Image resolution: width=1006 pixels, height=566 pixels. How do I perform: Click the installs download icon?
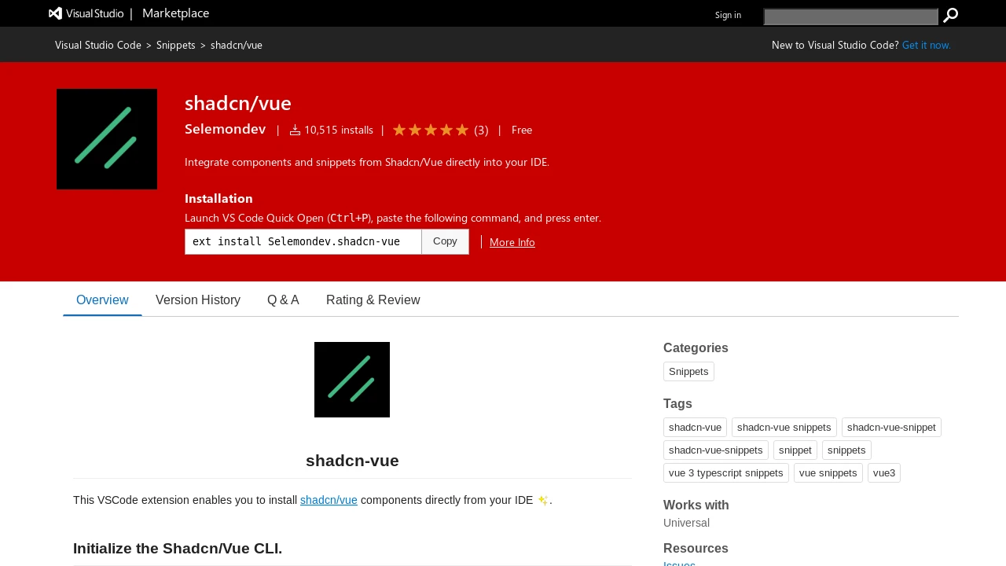pyautogui.click(x=295, y=130)
